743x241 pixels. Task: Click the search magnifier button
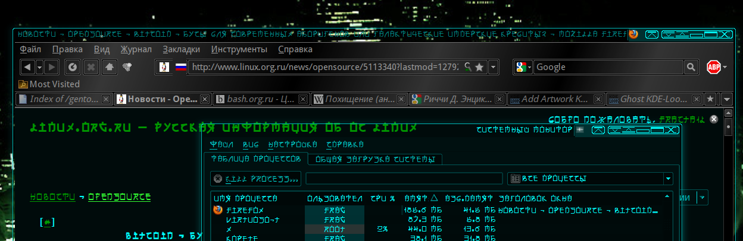tap(691, 67)
